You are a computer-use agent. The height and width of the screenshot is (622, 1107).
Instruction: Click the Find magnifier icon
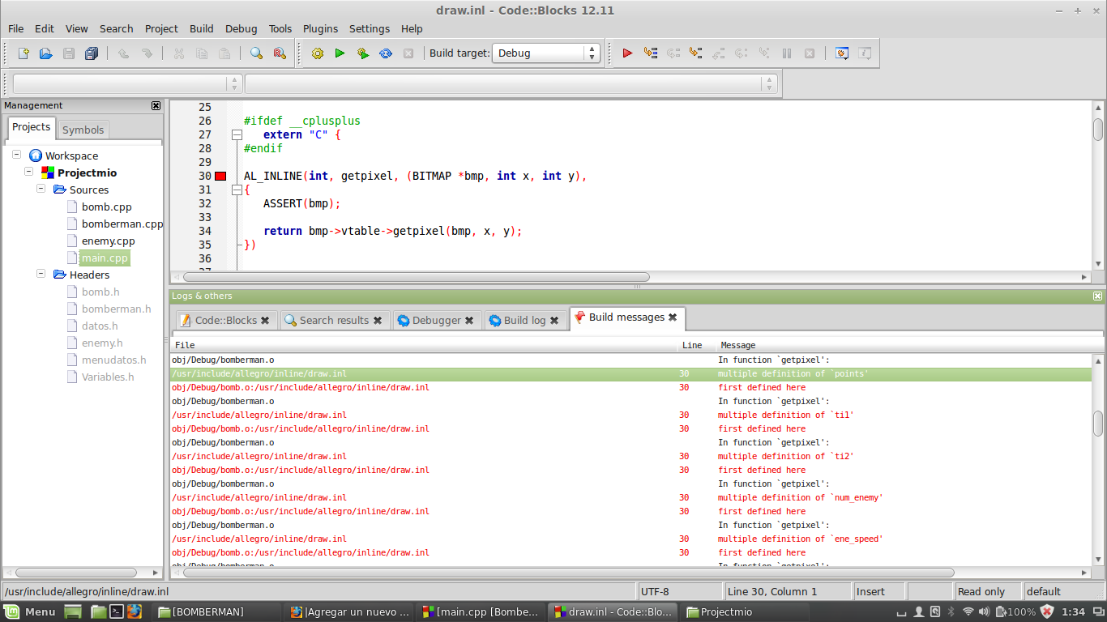(256, 53)
